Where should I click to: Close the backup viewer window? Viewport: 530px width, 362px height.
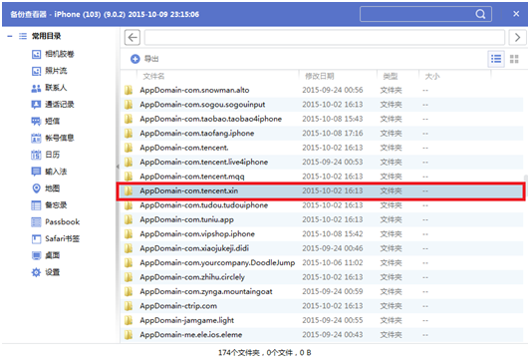(516, 14)
